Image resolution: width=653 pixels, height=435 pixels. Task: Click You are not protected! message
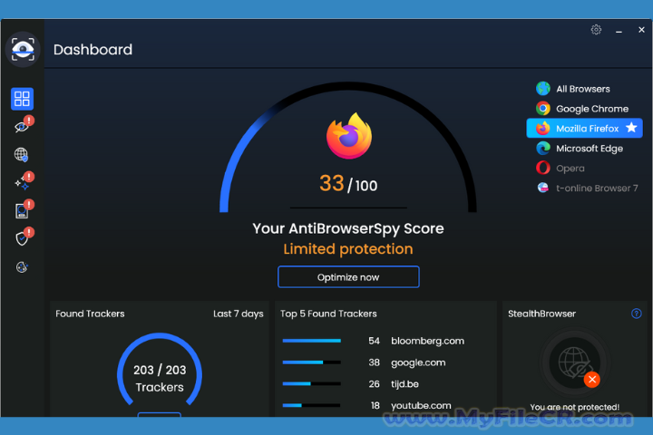pyautogui.click(x=575, y=407)
